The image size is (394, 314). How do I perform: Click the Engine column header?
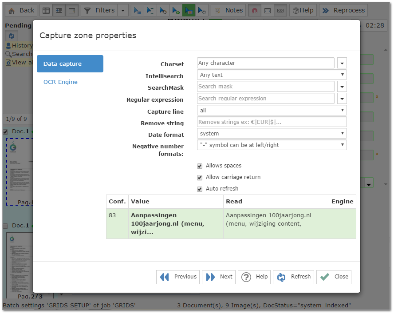(342, 202)
